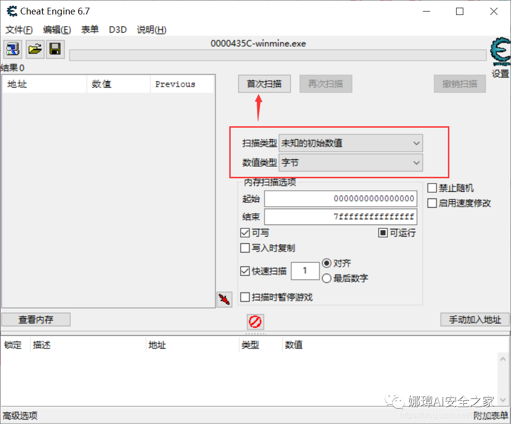The image size is (511, 424).
Task: Click the address table scrollbar down arrow
Action: click(503, 400)
